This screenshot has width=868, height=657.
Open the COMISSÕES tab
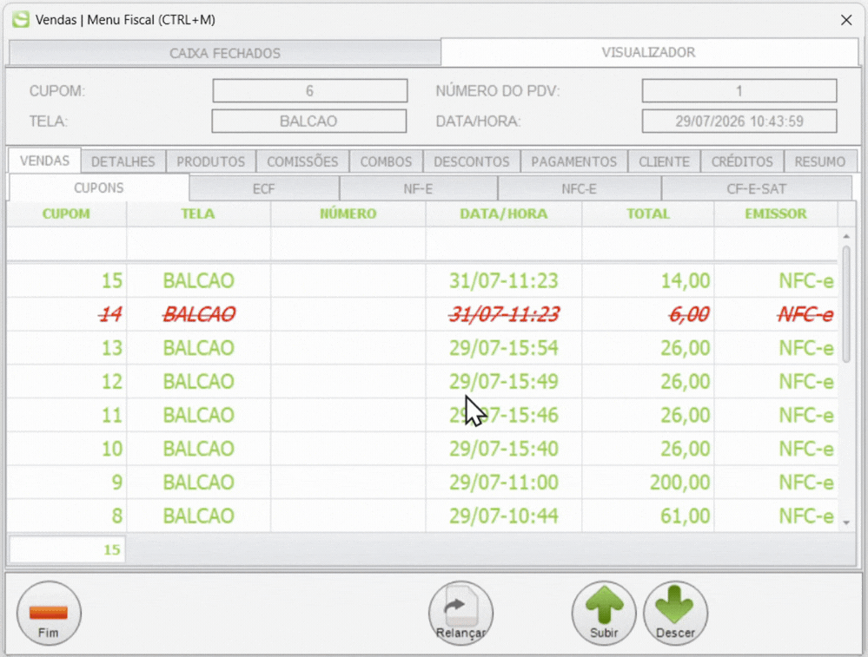(x=302, y=161)
